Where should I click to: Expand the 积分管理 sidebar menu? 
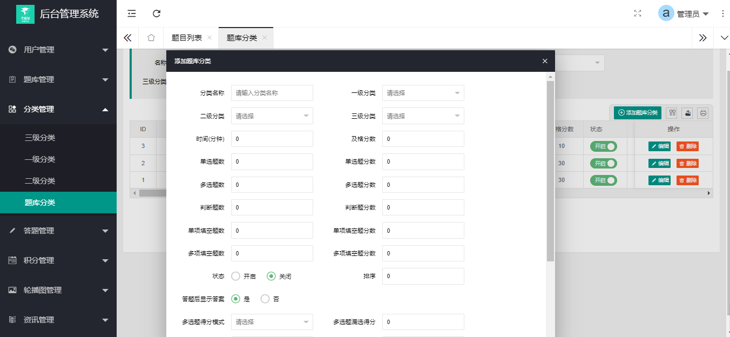tap(105, 260)
